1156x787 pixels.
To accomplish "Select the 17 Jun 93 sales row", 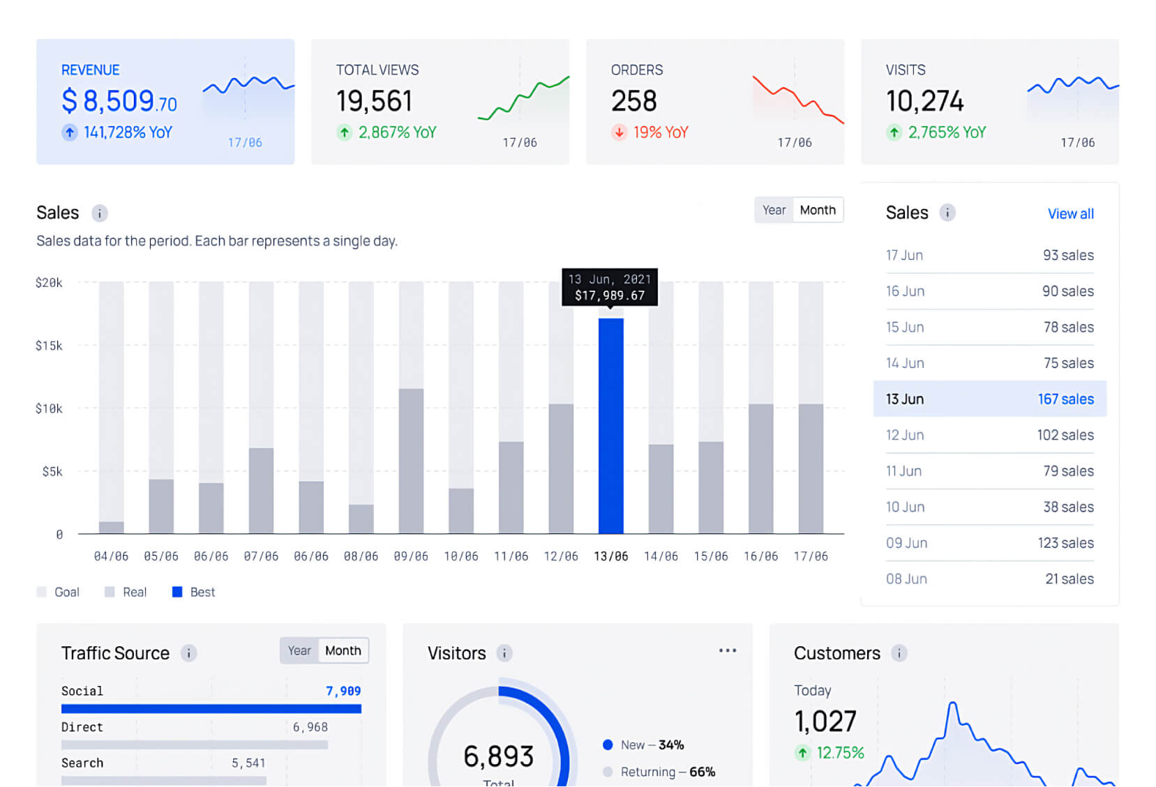I will point(989,256).
